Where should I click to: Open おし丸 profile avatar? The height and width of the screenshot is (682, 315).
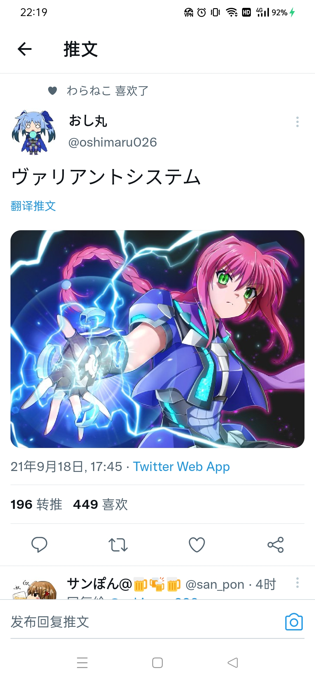[34, 132]
